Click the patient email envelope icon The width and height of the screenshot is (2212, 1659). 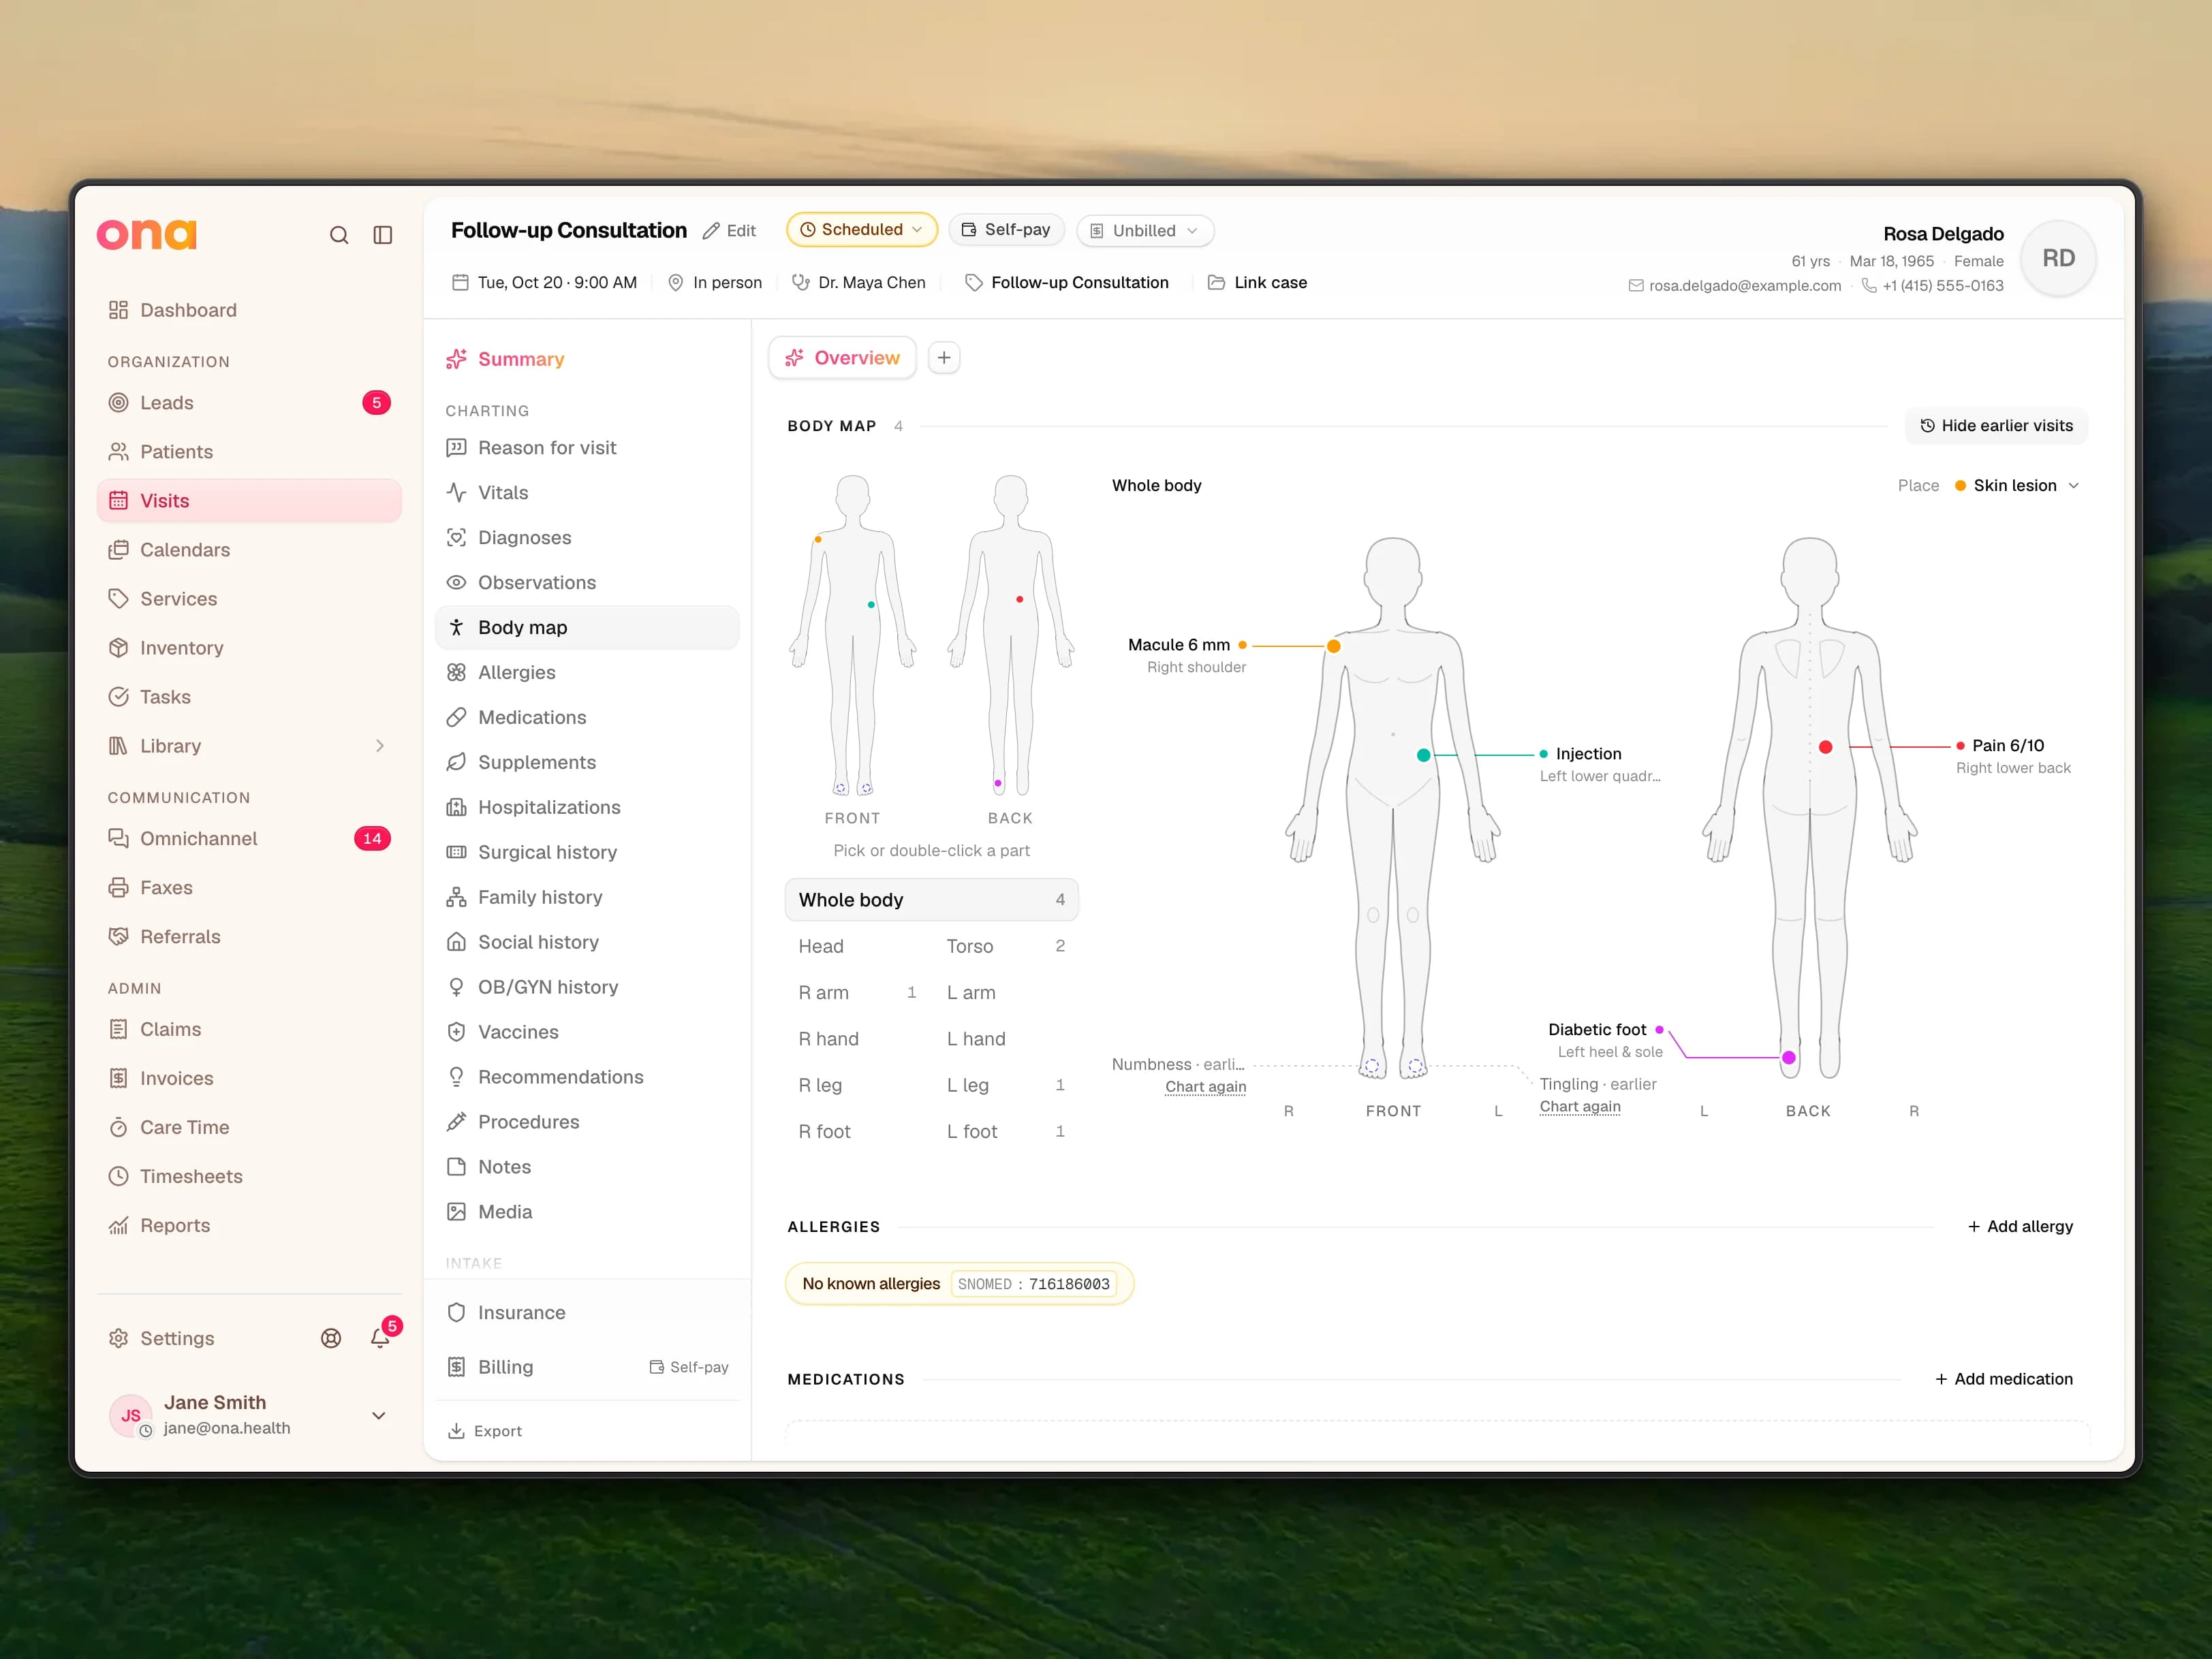[x=1636, y=286]
